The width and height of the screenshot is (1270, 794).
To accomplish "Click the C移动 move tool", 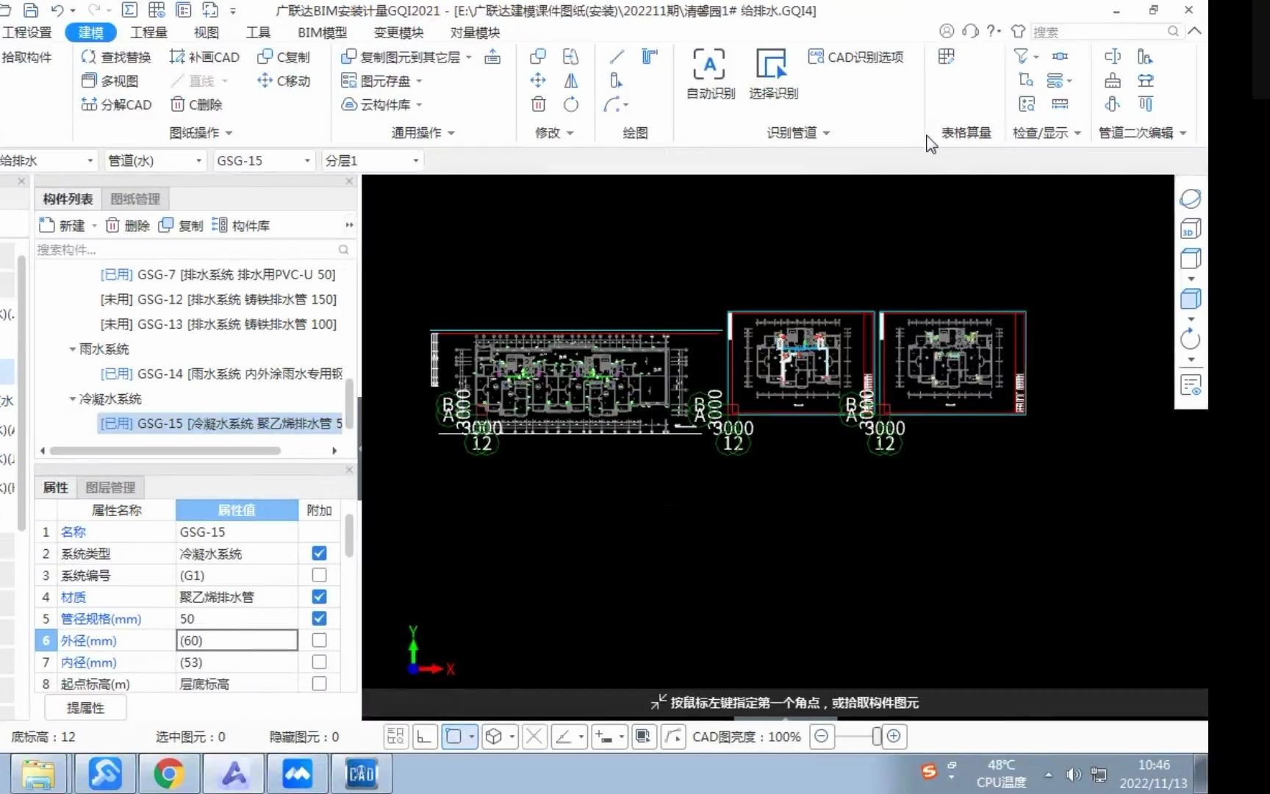I will coord(284,81).
